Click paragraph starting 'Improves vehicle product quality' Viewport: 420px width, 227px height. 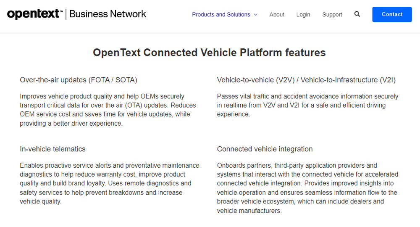108,110
